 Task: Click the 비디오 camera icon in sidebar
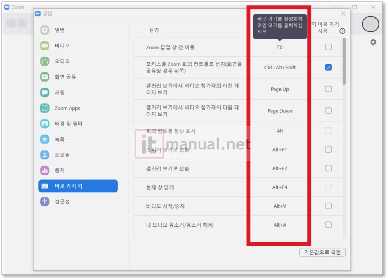coord(45,46)
